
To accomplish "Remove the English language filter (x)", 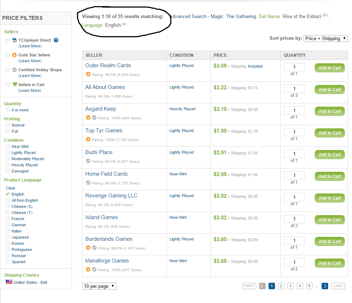I will click(124, 24).
